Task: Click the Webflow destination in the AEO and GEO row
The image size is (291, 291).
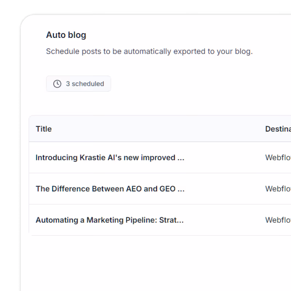Action: pyautogui.click(x=278, y=189)
